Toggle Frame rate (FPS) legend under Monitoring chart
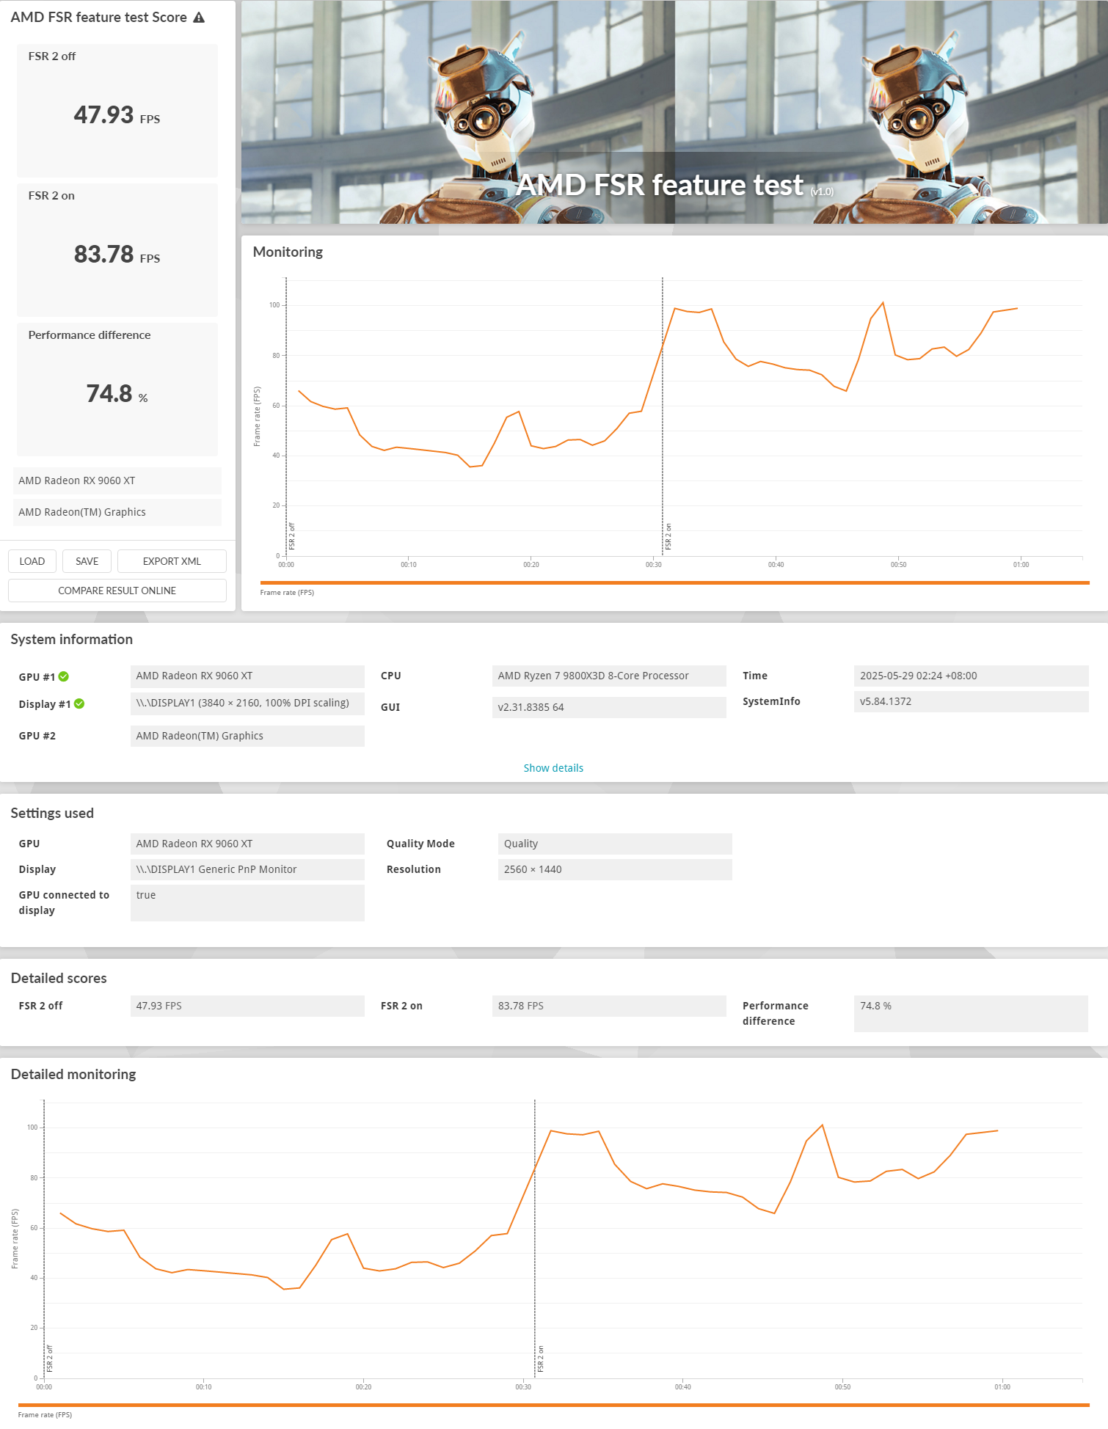This screenshot has width=1108, height=1429. [287, 593]
